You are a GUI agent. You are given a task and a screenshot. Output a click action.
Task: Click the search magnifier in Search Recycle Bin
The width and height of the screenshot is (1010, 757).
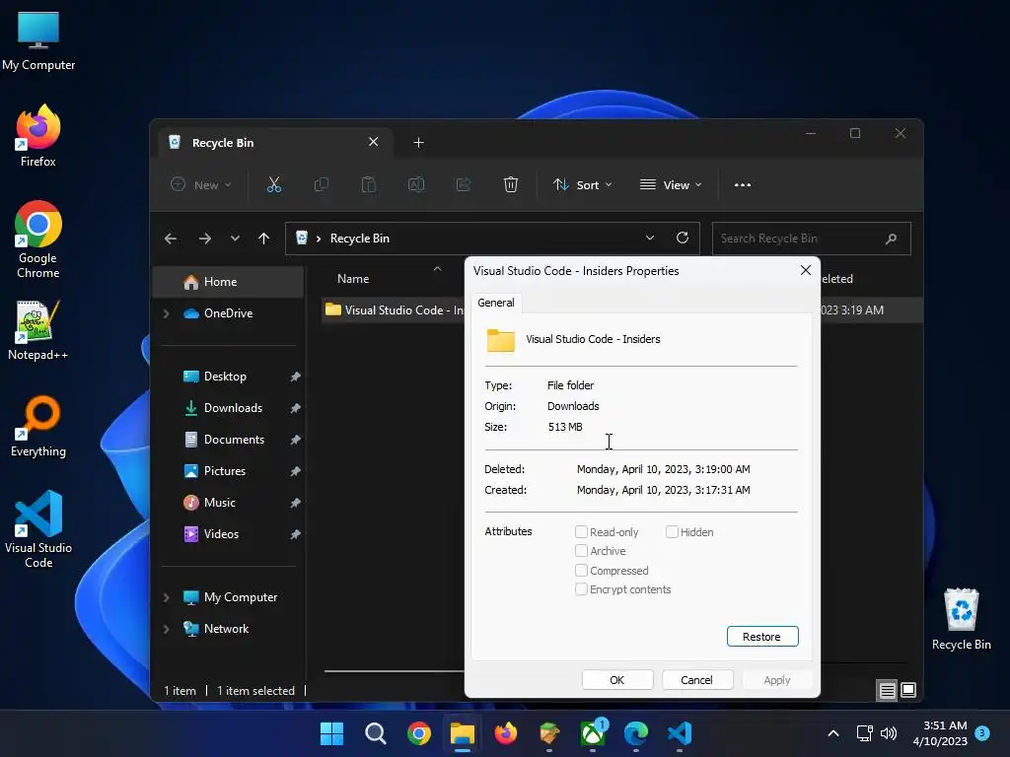[892, 239]
